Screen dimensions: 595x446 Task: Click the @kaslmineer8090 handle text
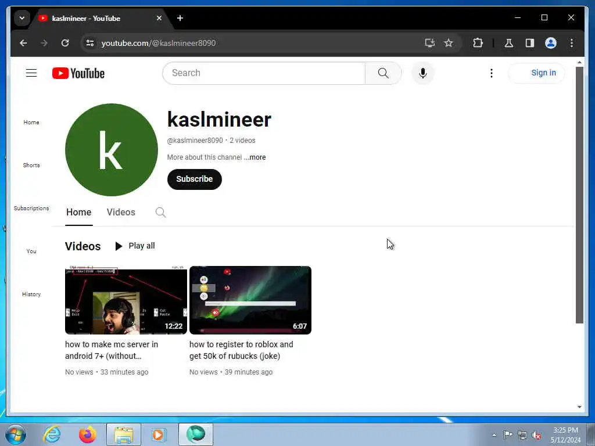pyautogui.click(x=195, y=141)
